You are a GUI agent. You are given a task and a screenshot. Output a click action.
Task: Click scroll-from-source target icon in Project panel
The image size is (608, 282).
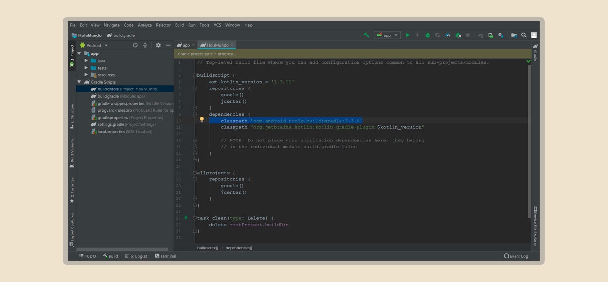pos(135,45)
